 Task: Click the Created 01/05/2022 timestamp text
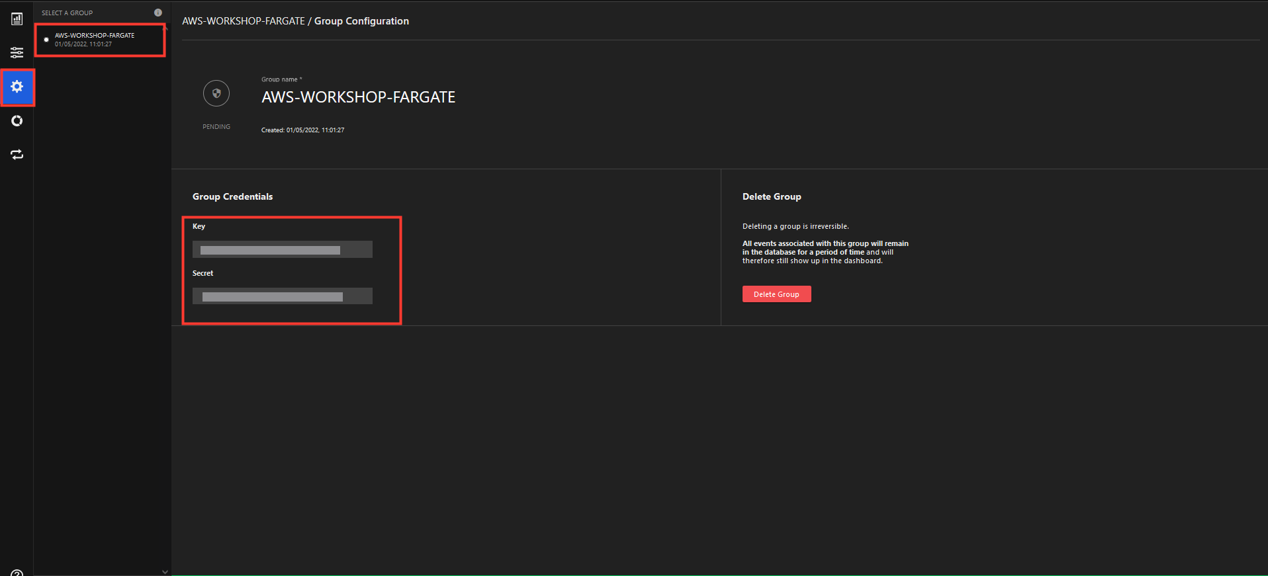pos(302,130)
